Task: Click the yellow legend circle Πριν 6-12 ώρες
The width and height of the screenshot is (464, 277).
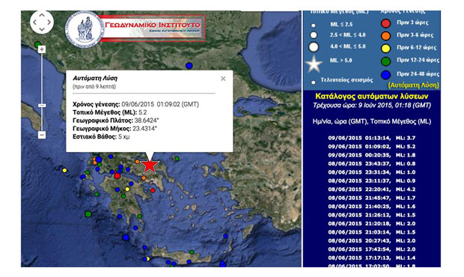Action: pos(385,48)
